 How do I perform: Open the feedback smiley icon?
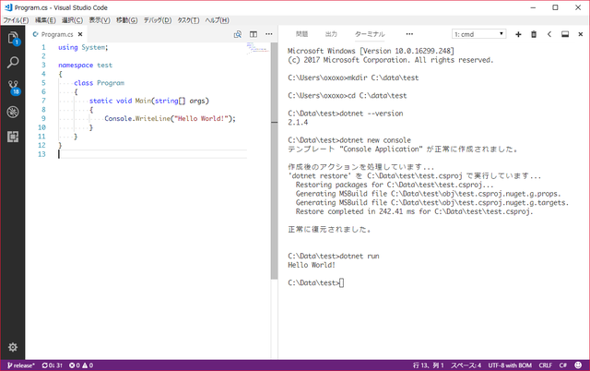pos(578,365)
